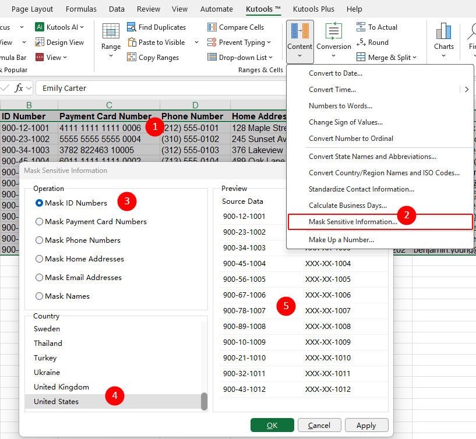Choose Convert Number to Ordinal entry
This screenshot has width=476, height=439.
tap(380, 139)
